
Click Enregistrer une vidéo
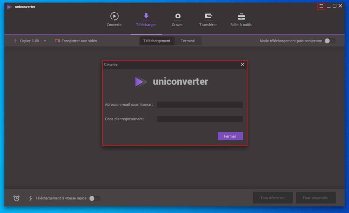coord(76,41)
